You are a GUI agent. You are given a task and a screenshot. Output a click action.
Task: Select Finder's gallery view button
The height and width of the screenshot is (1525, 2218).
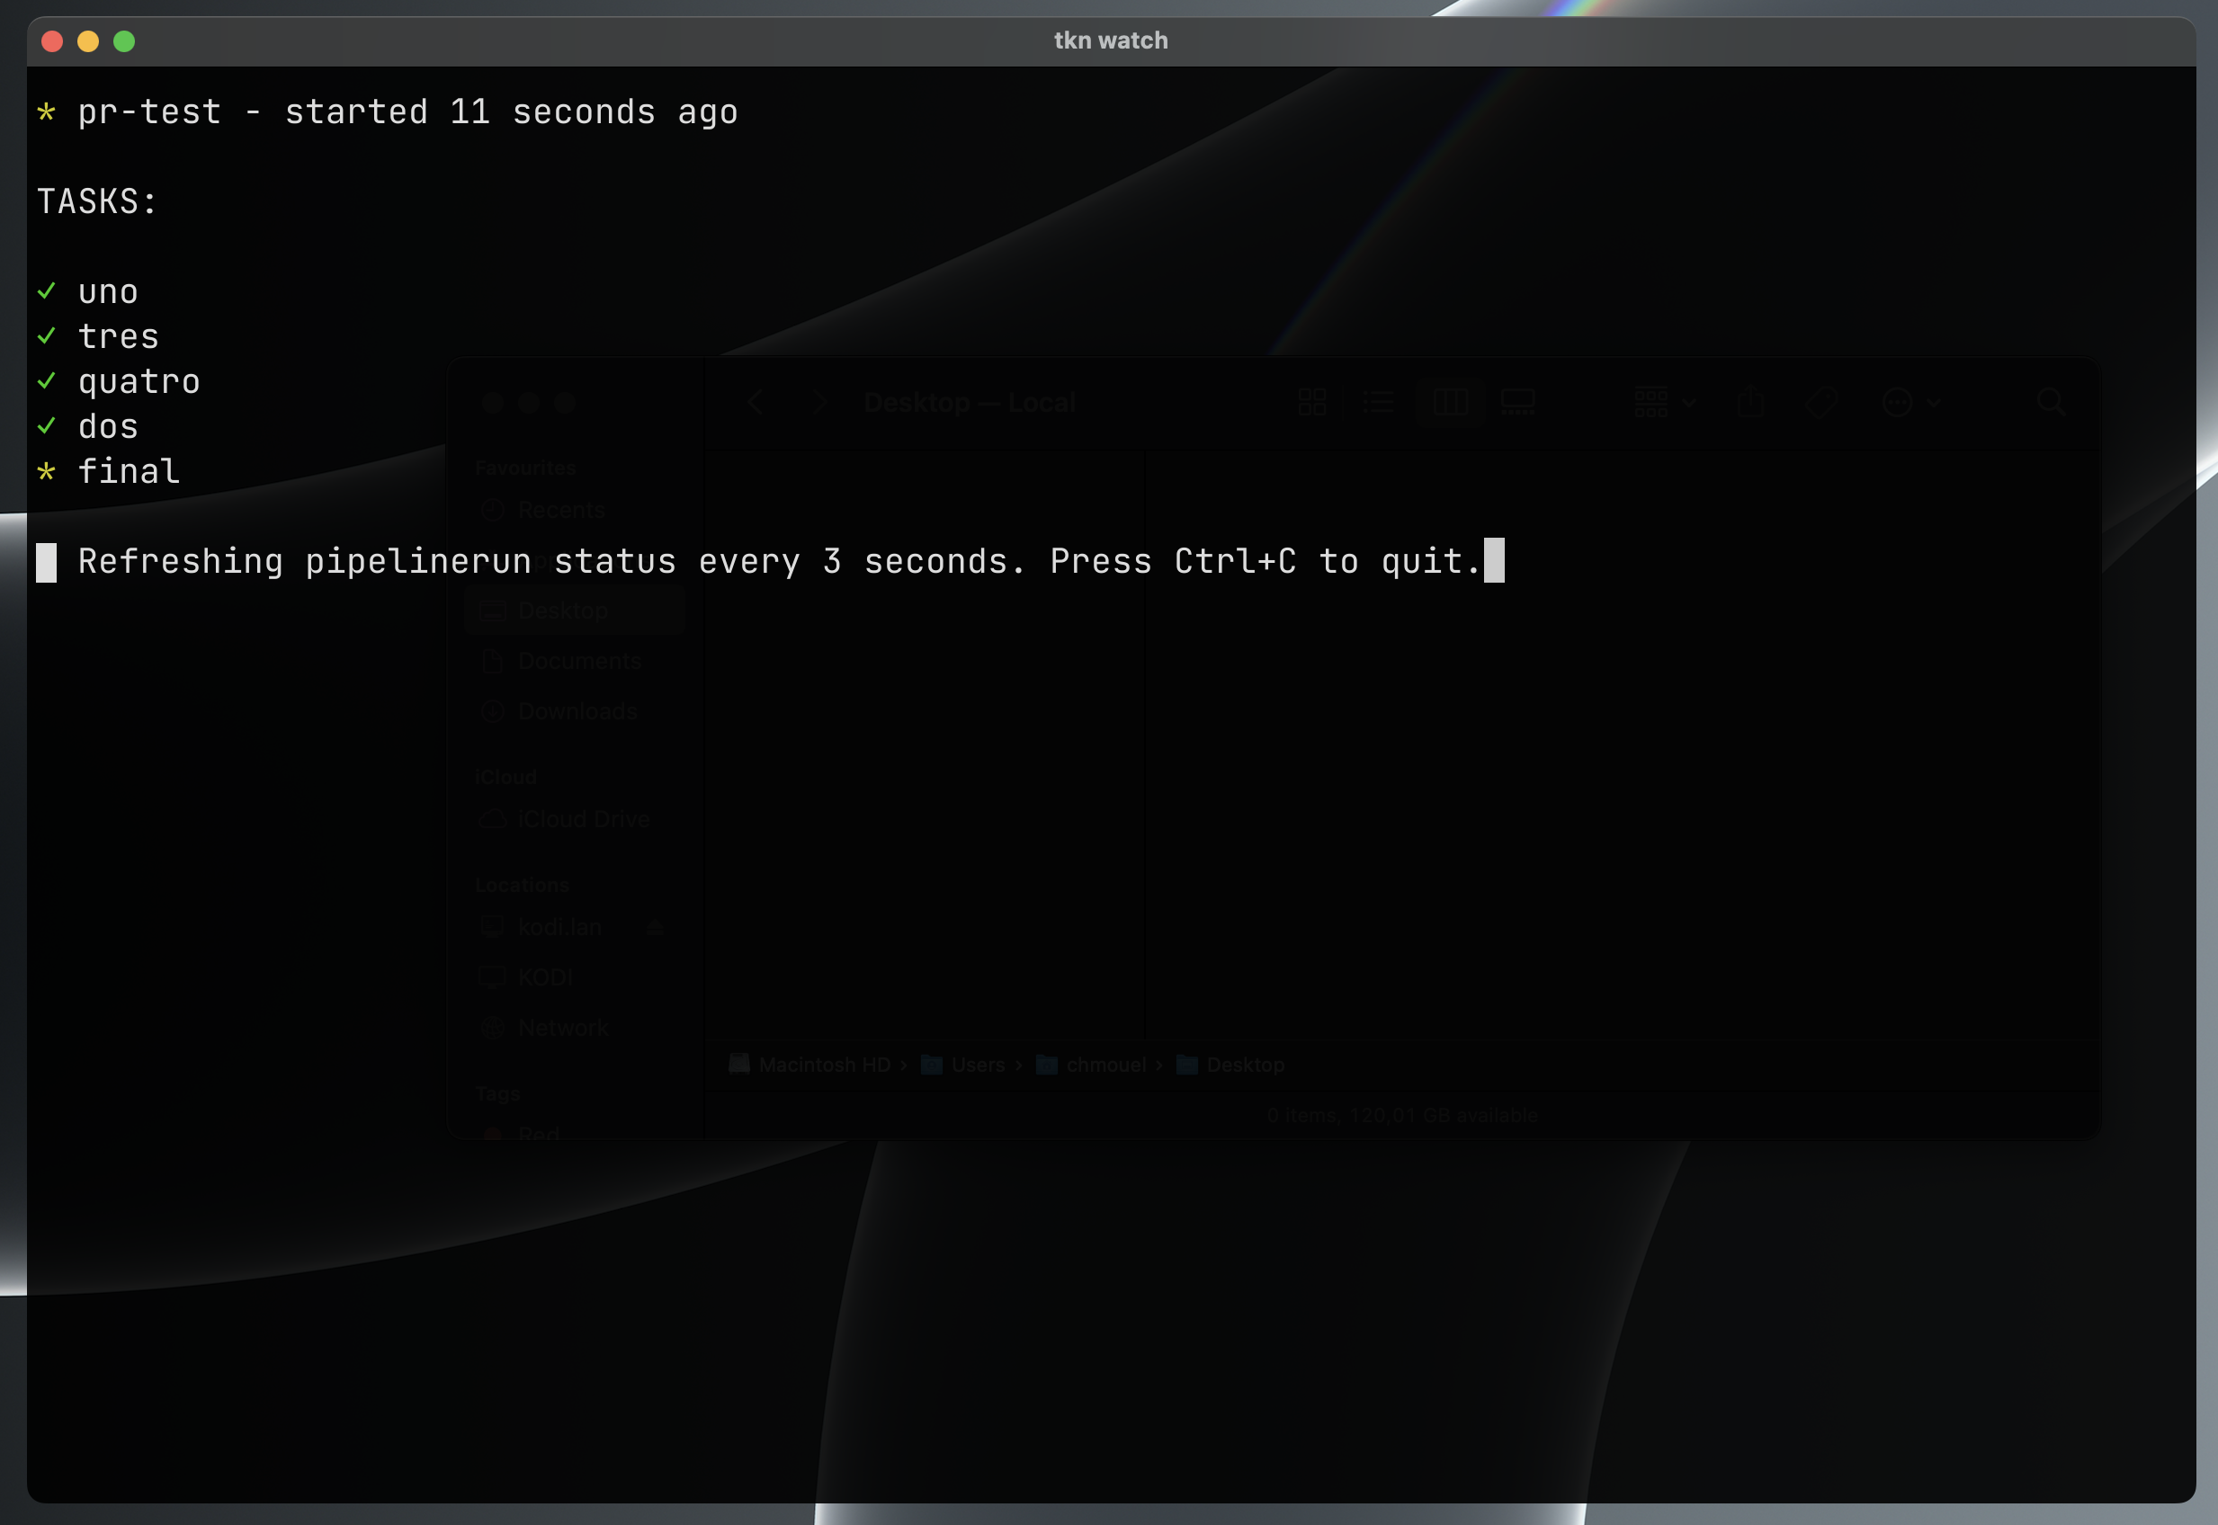tap(1517, 402)
